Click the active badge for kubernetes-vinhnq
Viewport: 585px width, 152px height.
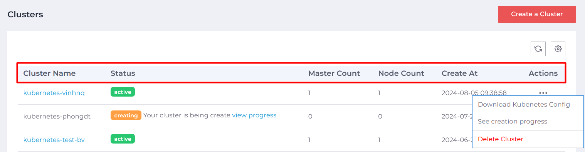pos(123,92)
